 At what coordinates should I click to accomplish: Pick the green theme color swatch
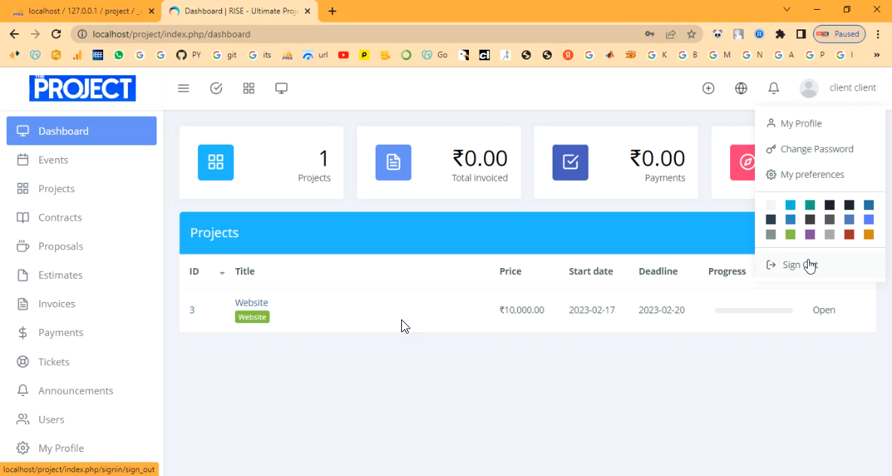click(790, 235)
